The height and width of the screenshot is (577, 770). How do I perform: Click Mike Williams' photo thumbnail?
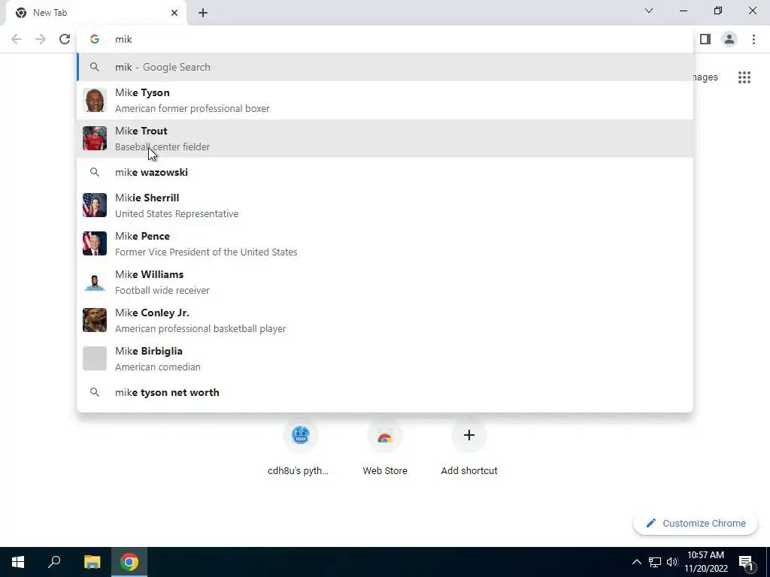(x=94, y=282)
